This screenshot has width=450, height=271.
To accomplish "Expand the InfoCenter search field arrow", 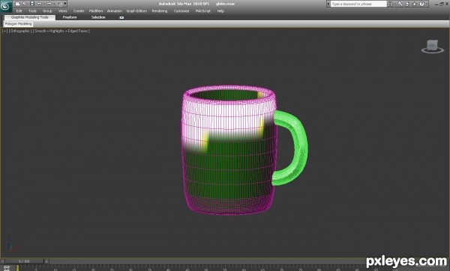I will [328, 4].
